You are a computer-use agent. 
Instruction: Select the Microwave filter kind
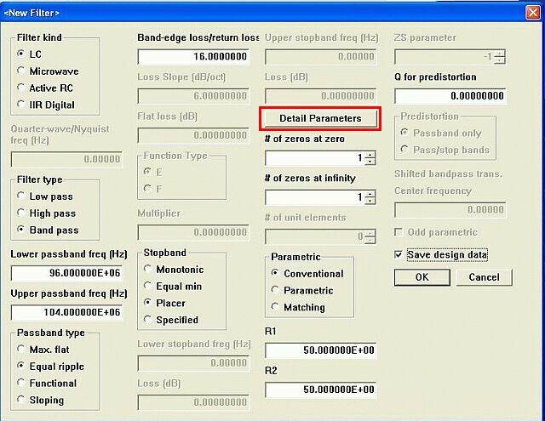click(22, 71)
